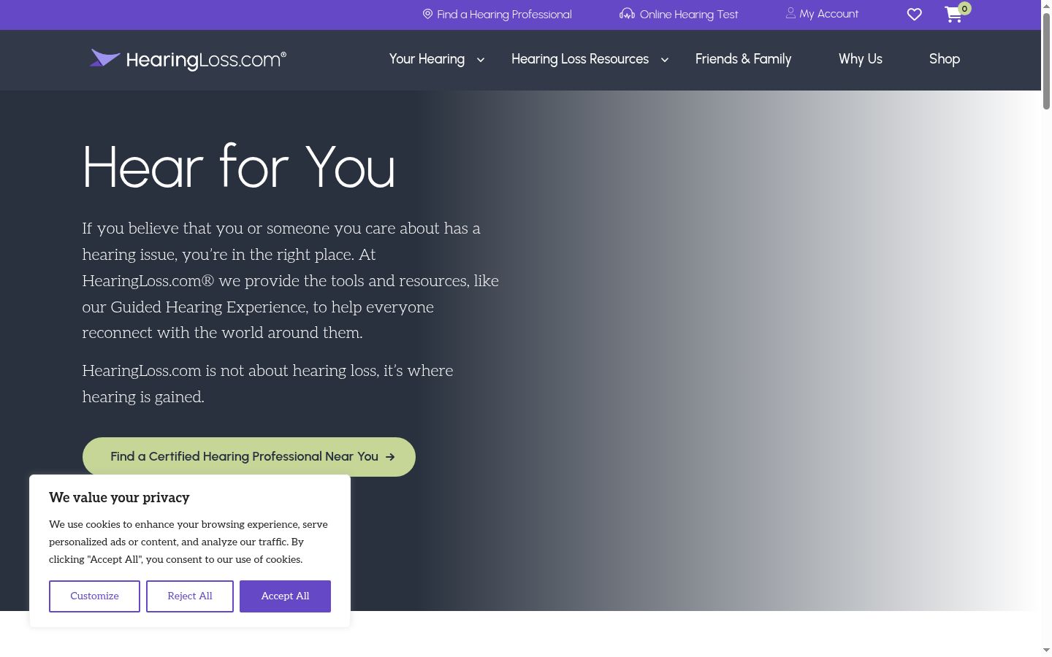Viewport: 1052px width, 657px height.
Task: Click the HearingLoss.com logo
Action: click(x=188, y=59)
